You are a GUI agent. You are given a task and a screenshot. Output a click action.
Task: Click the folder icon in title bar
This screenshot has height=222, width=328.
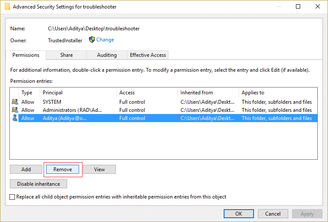coord(6,7)
